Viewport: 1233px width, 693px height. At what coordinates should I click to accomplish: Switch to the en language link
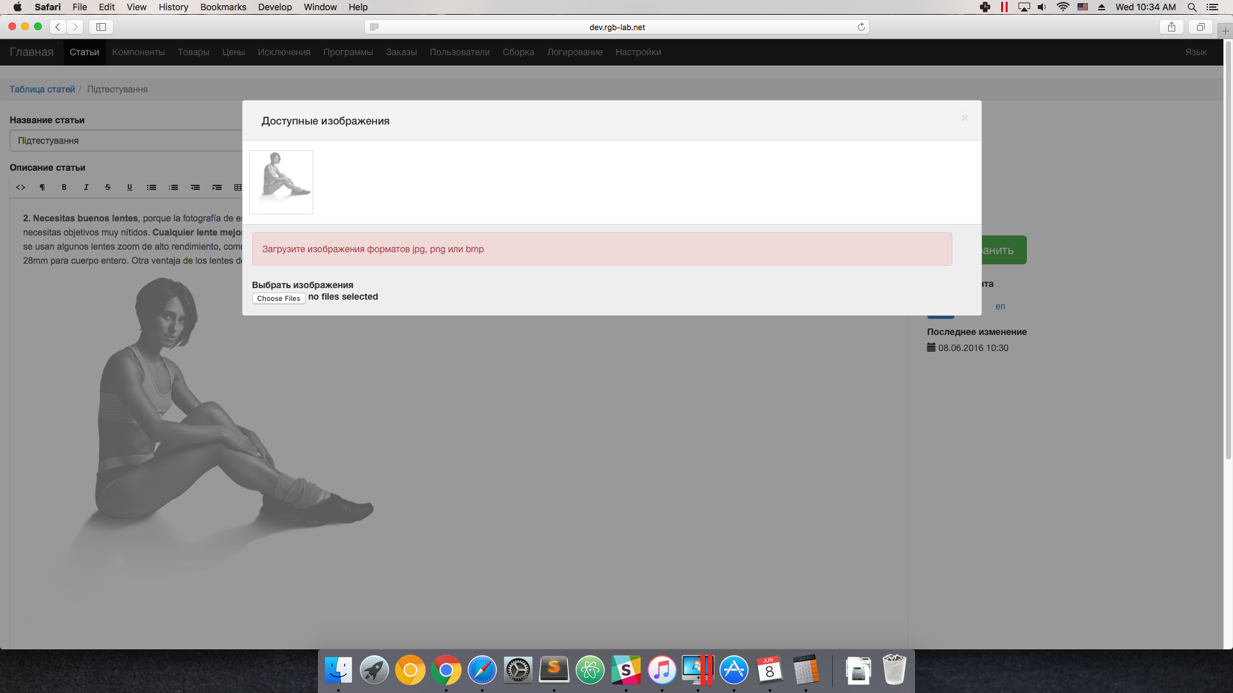tap(1000, 306)
